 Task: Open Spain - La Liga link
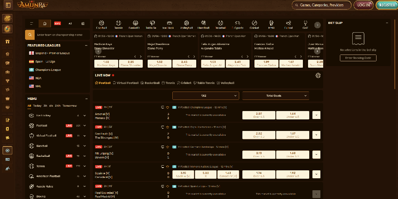tap(45, 61)
